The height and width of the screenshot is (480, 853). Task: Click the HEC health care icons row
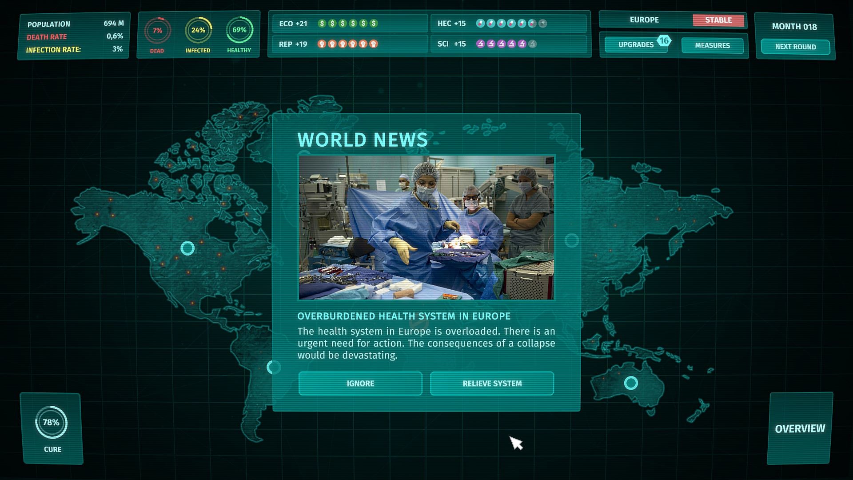pyautogui.click(x=511, y=23)
